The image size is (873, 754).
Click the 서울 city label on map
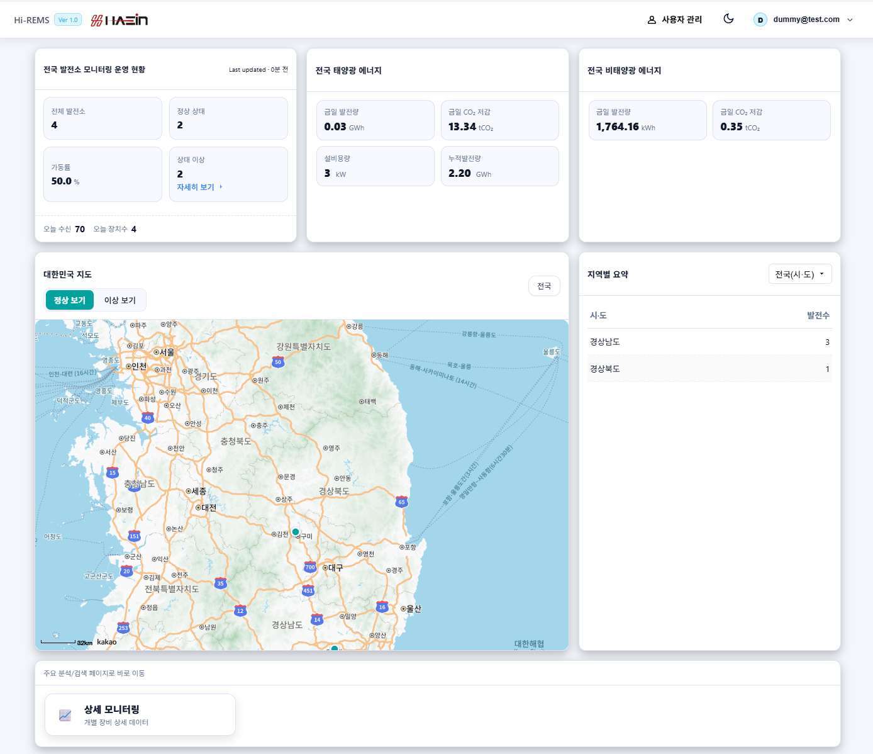point(165,352)
